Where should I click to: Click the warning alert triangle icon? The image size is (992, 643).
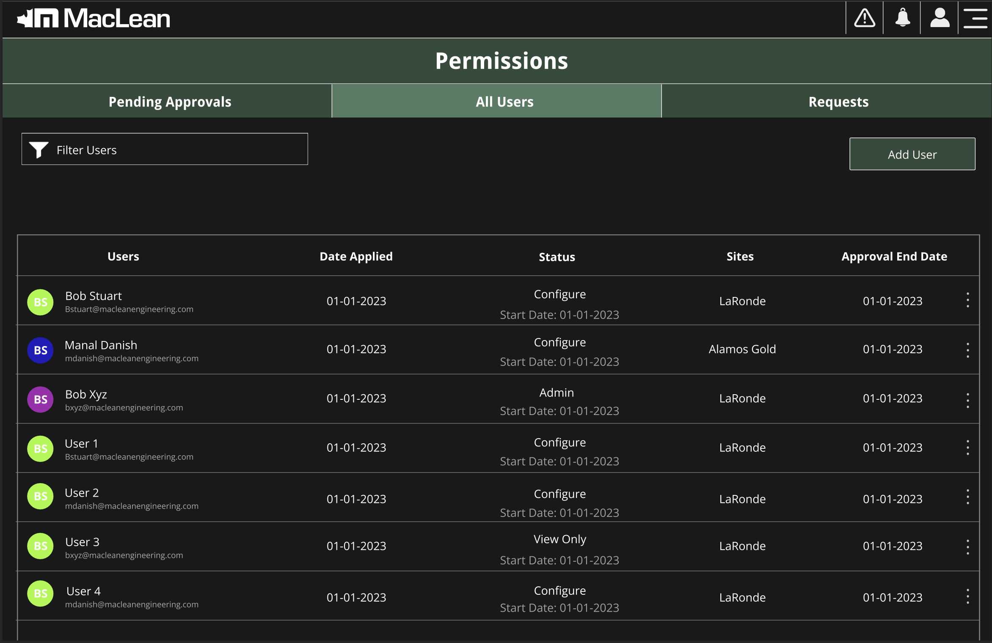tap(864, 19)
